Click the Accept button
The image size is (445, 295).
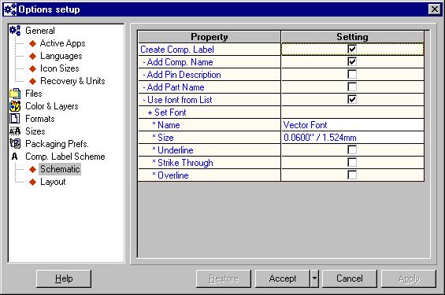(x=283, y=278)
